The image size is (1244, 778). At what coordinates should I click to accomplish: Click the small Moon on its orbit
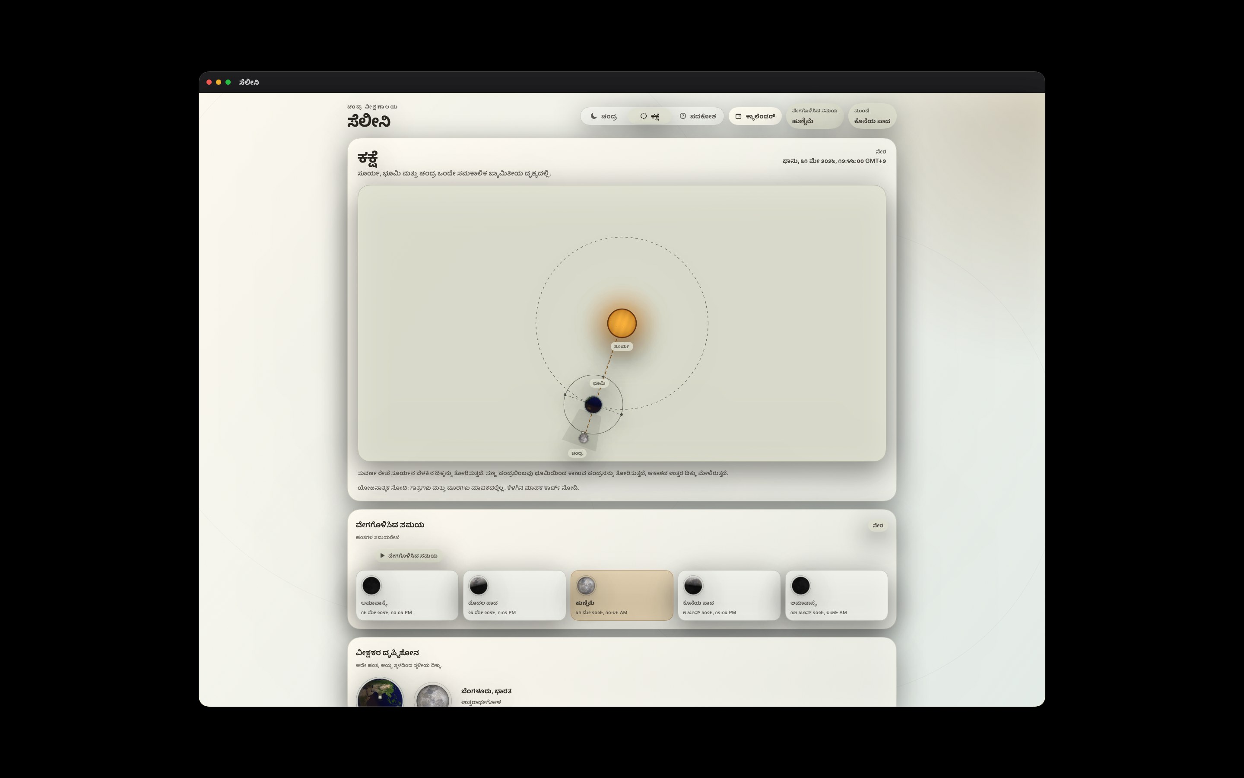click(584, 438)
